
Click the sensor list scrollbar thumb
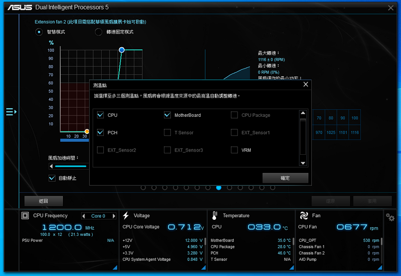pos(303,137)
